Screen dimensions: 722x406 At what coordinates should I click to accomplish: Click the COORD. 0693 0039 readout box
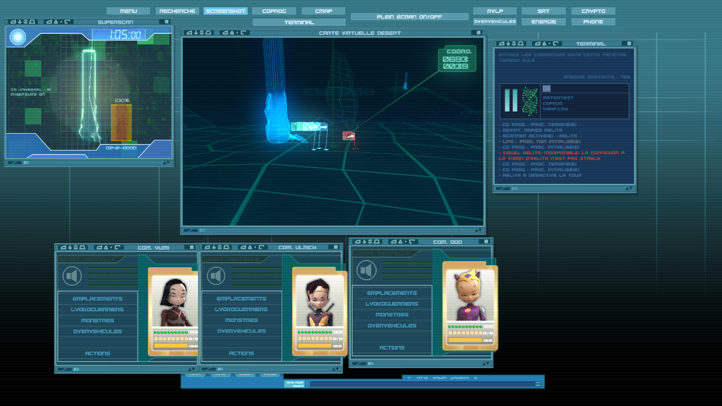[x=457, y=59]
